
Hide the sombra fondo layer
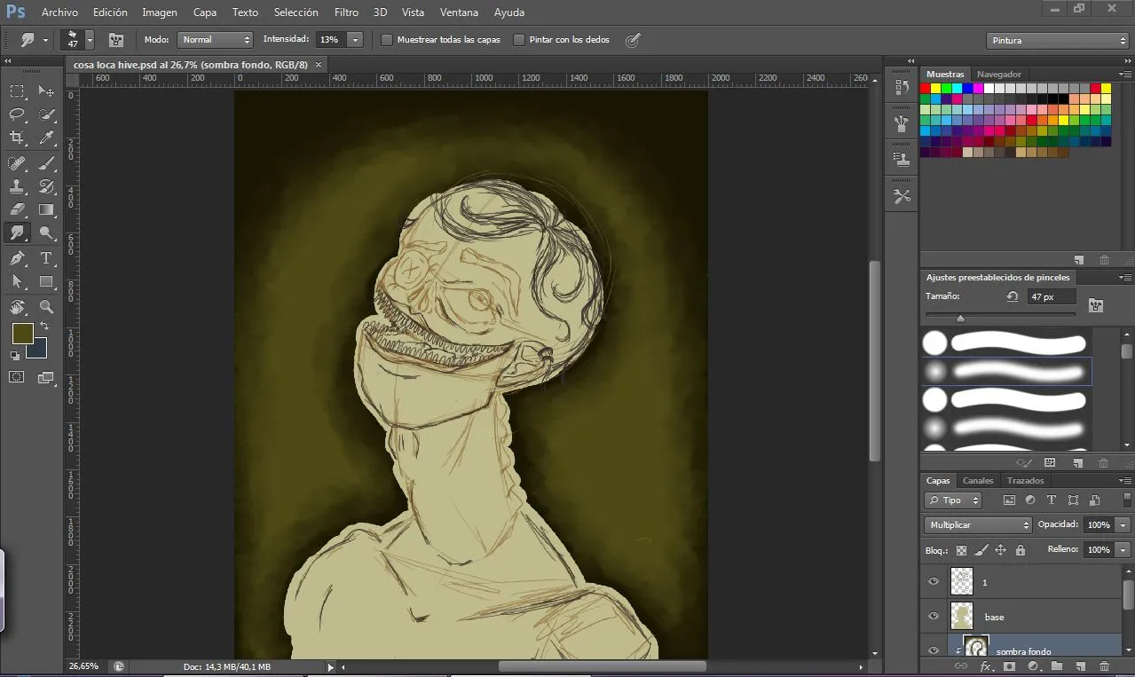tap(933, 650)
